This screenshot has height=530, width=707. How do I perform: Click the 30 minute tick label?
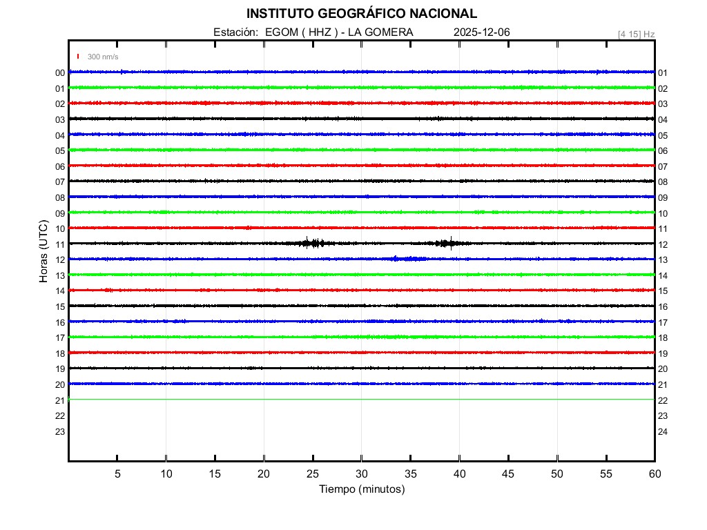point(361,473)
